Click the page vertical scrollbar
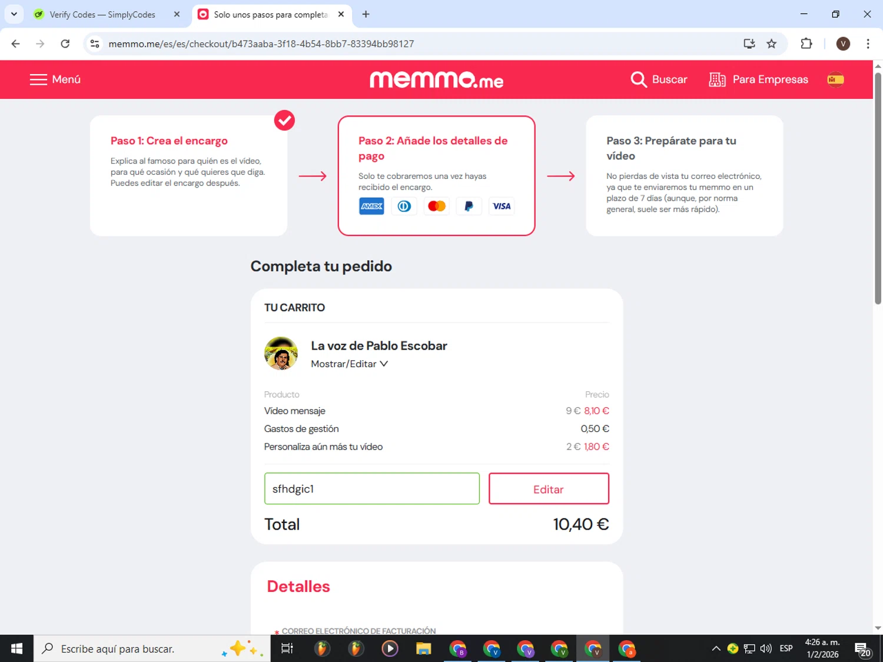The width and height of the screenshot is (883, 662). [878, 188]
